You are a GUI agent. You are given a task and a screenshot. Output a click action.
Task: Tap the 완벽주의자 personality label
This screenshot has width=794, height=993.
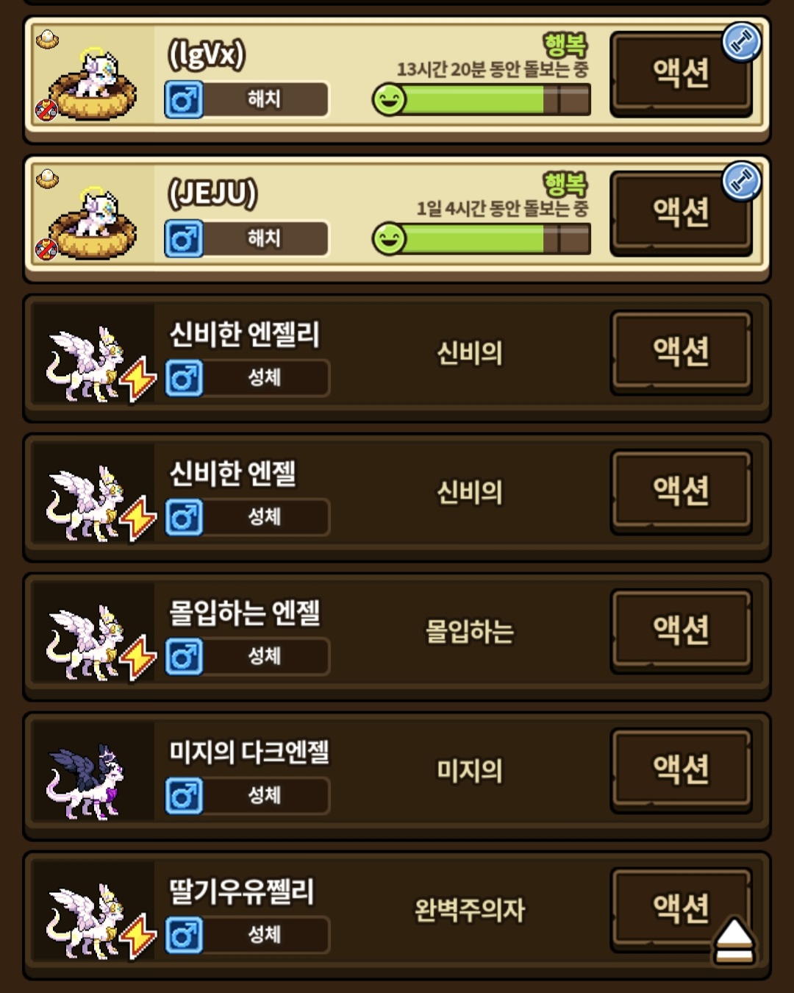coord(470,911)
